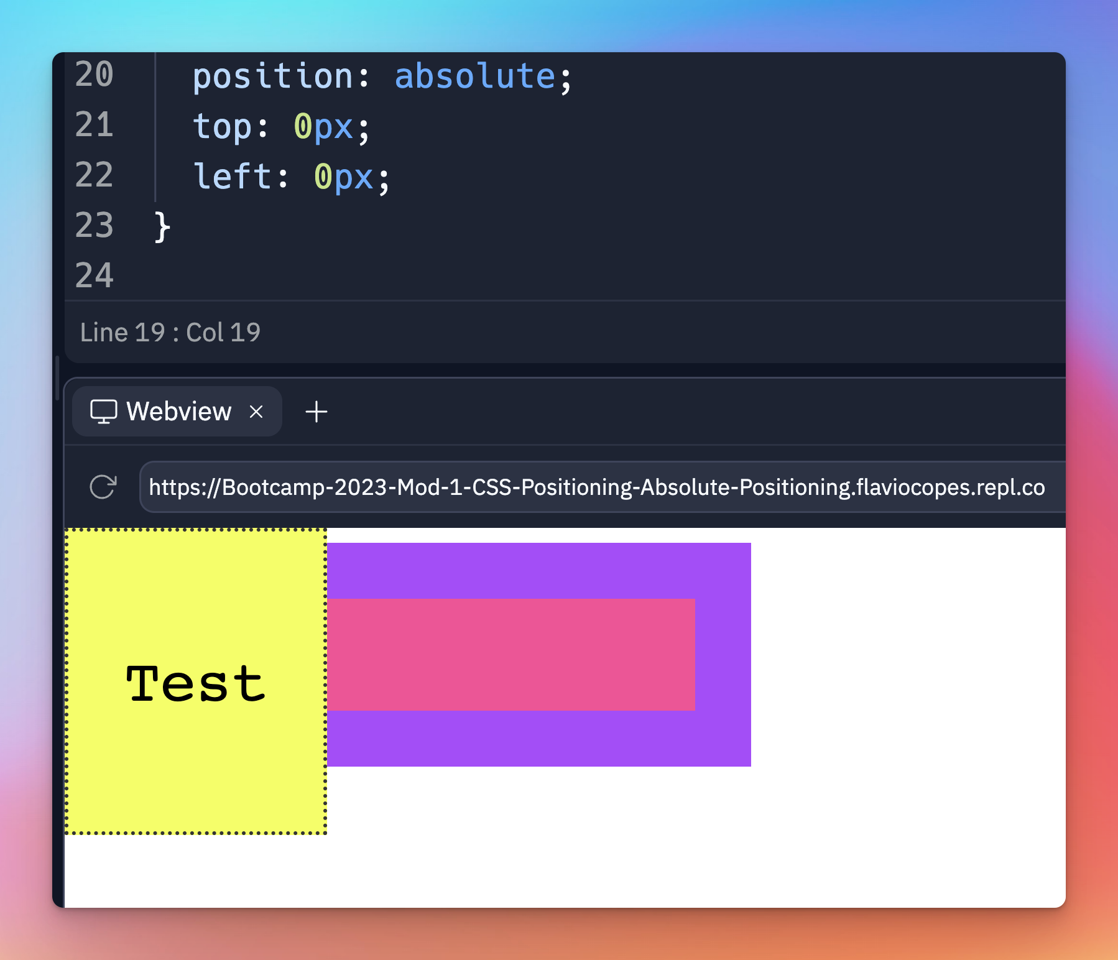Viewport: 1118px width, 960px height.
Task: Click the "position" property in code
Action: click(x=272, y=76)
